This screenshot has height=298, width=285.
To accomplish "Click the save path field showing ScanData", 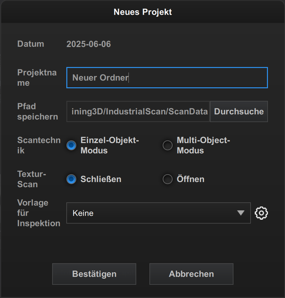I will 138,111.
